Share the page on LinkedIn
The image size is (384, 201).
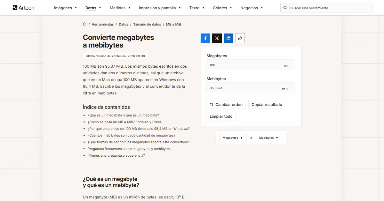(228, 38)
